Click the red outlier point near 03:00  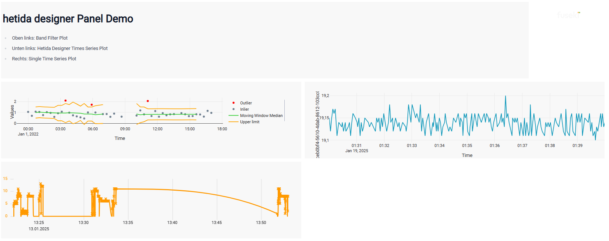coord(65,101)
